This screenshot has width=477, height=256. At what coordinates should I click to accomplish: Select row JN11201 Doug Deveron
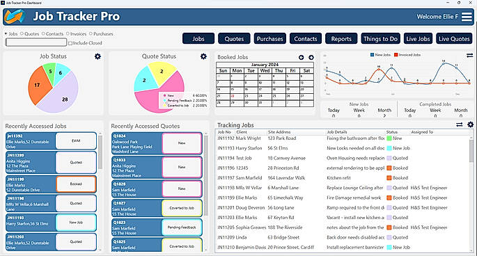click(342, 208)
